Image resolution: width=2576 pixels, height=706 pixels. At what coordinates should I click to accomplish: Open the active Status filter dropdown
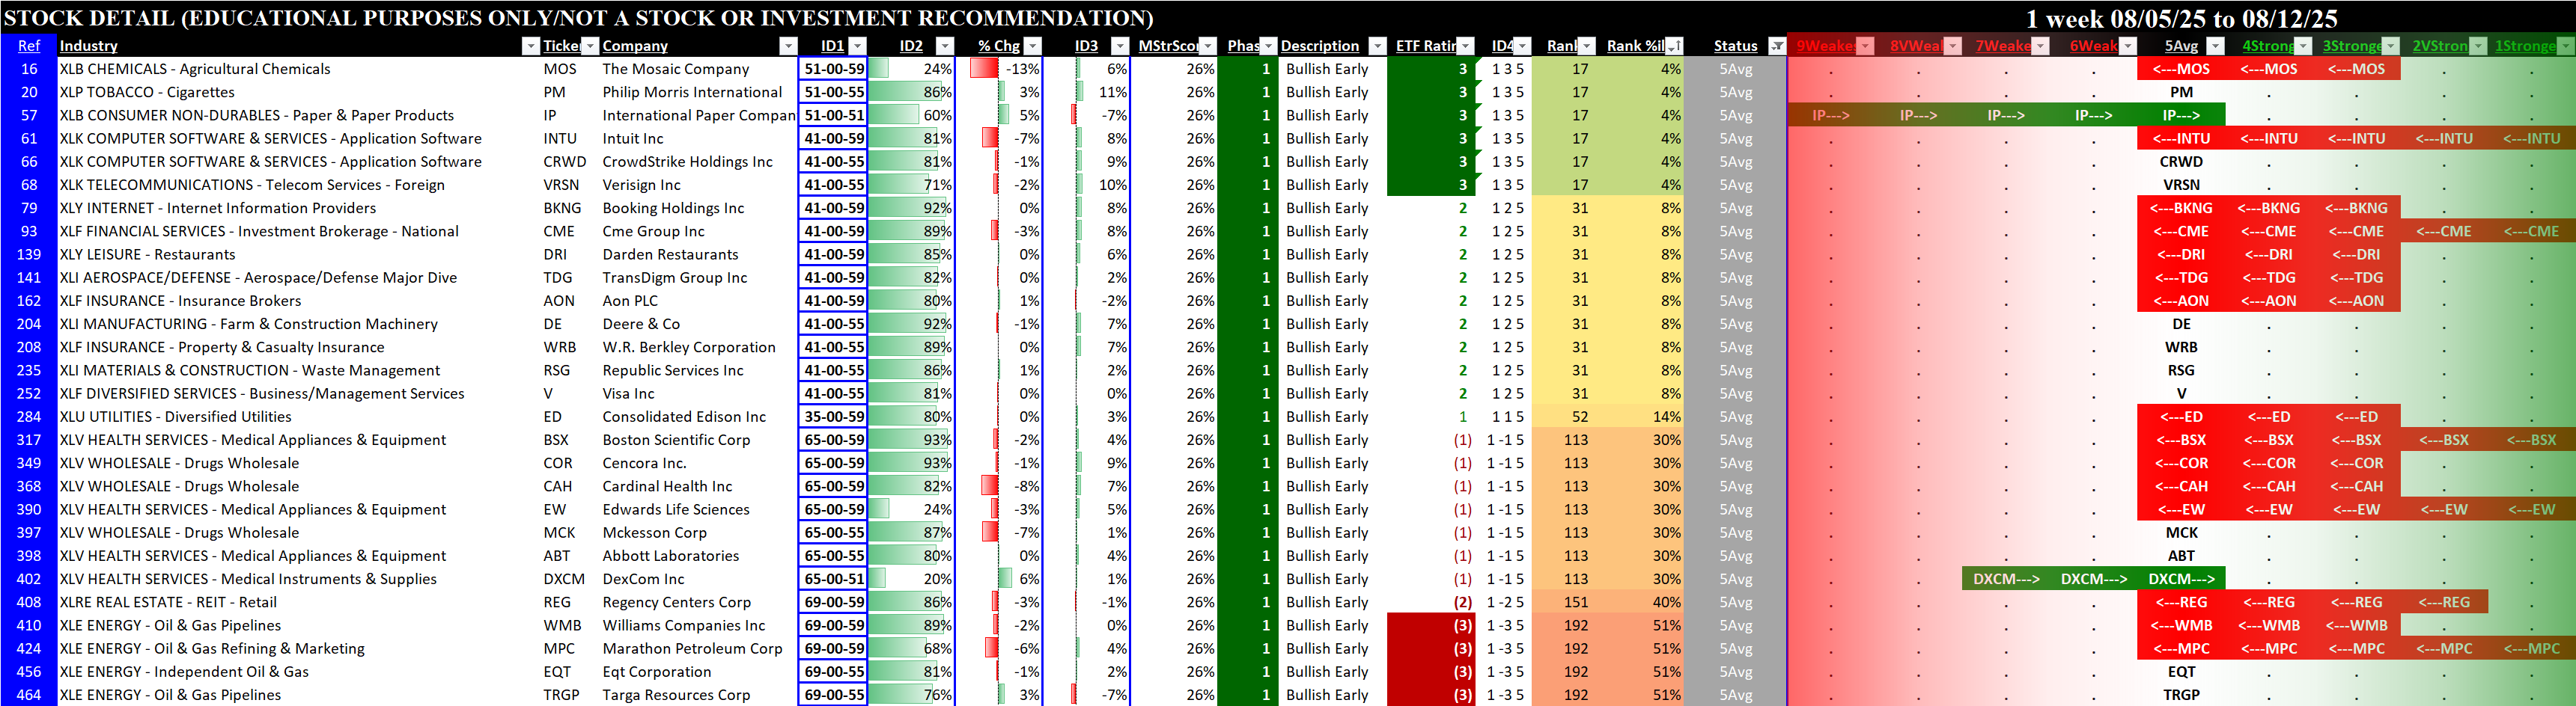coord(1777,46)
